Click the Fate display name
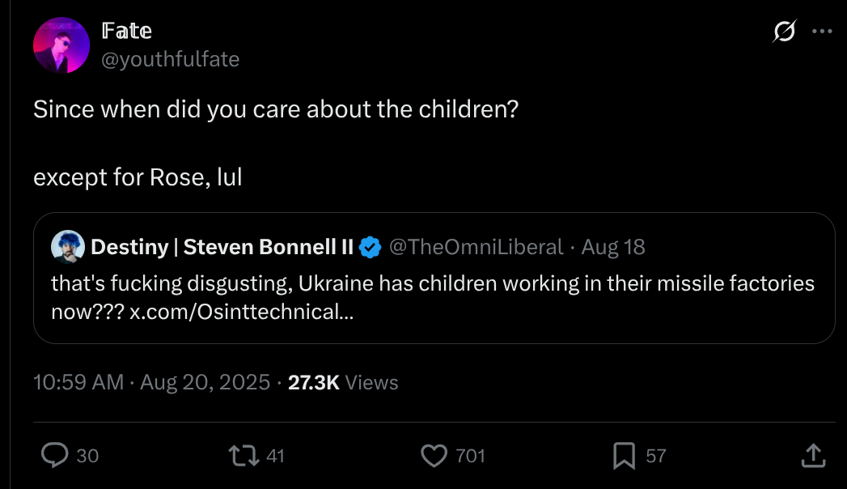The width and height of the screenshot is (847, 489). click(127, 31)
